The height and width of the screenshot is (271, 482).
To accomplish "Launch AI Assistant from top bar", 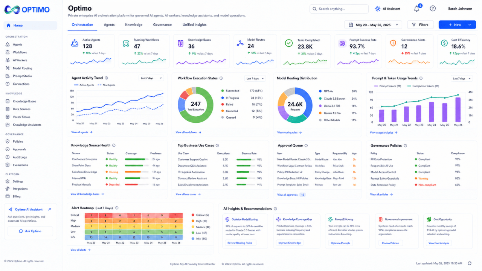I will (x=387, y=9).
